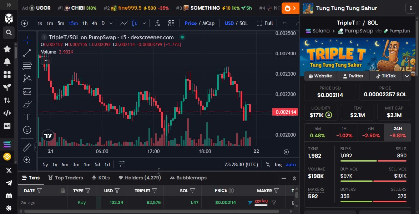Screen dimensions: 419x214
Task: Set chart range to 5d
Action: point(97,164)
